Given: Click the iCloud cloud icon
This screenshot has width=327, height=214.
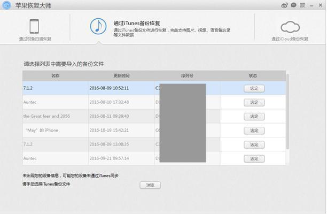Looking at the screenshot, I should 290,27.
